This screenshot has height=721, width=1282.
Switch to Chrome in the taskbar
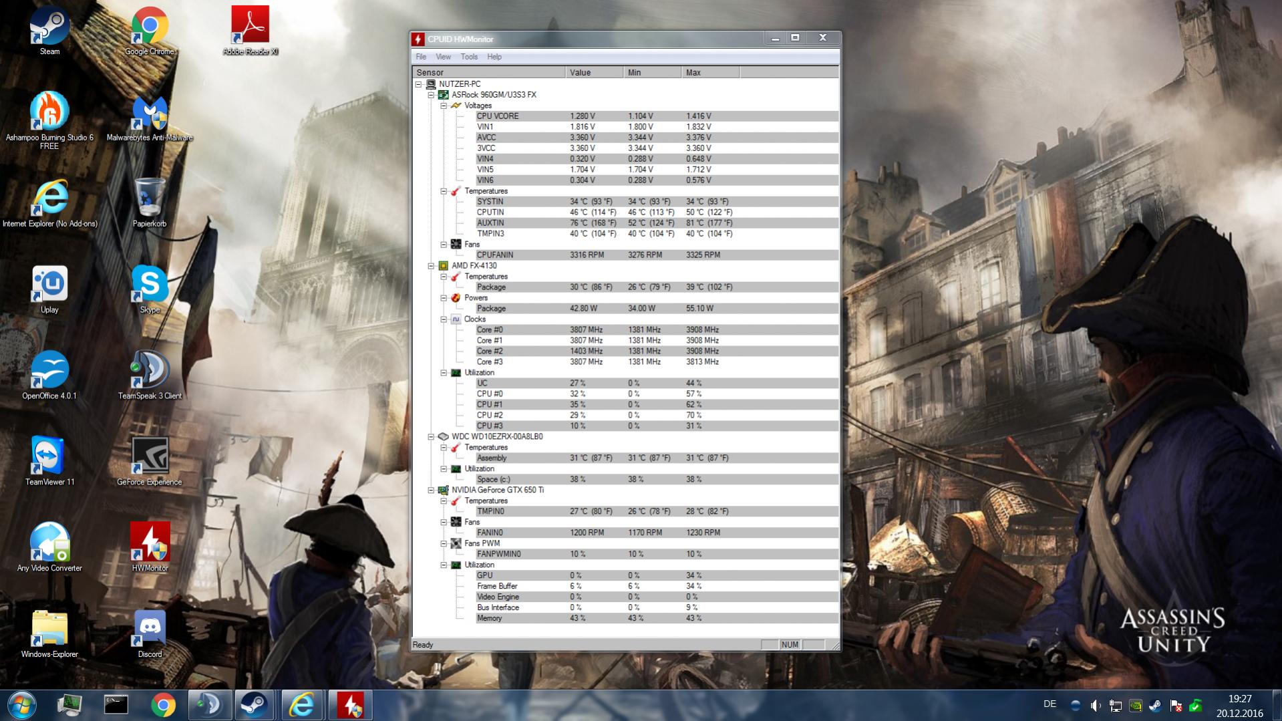163,705
